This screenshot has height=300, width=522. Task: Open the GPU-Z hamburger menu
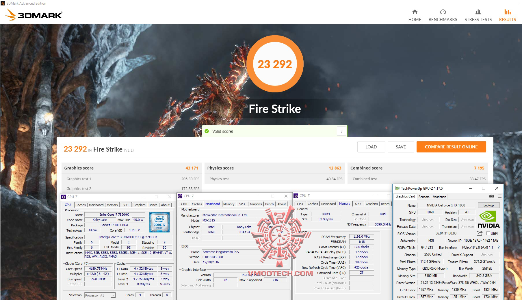[x=499, y=196]
